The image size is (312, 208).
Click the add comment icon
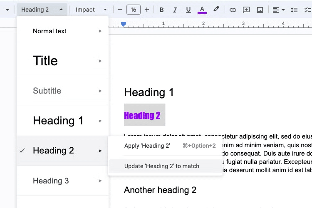pos(246,10)
